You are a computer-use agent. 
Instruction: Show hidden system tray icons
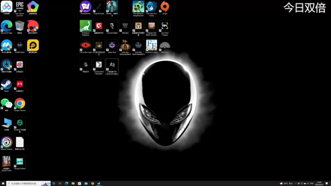point(295,184)
